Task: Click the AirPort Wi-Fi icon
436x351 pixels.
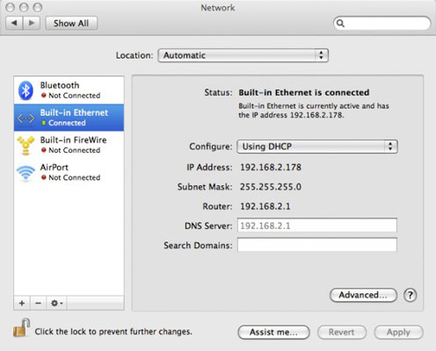Action: coord(25,173)
